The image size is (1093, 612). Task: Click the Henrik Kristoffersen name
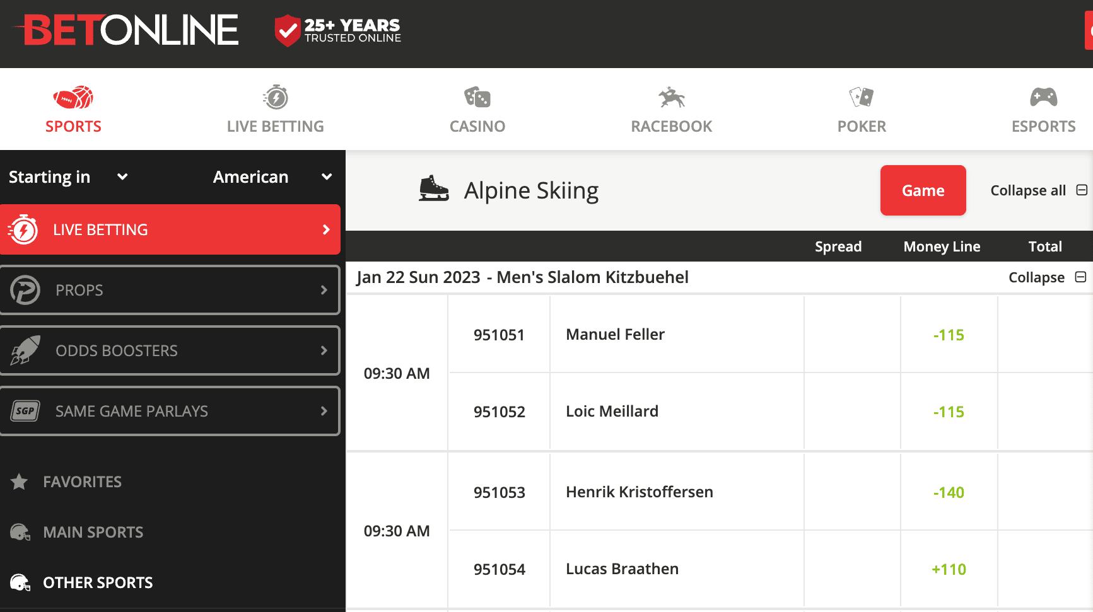click(640, 492)
